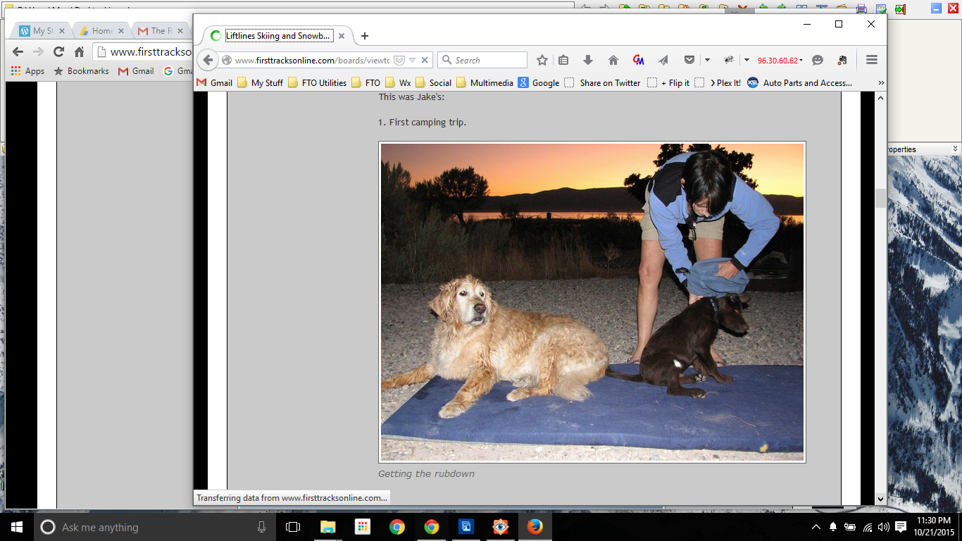Expand dropdown arrow after the bug extension icon

click(x=747, y=60)
